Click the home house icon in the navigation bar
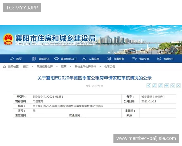182x146 pixels. click(x=12, y=59)
